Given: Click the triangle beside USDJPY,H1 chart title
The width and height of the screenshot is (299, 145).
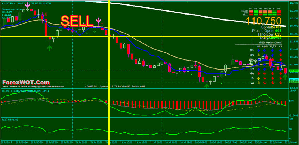Looking at the screenshot, I should click(3, 3).
